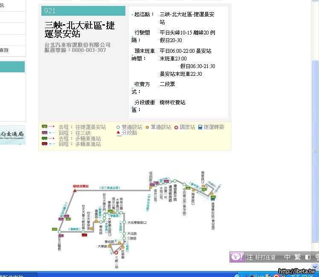Click the green bus icon beside 去程：往捷運景安站
This screenshot has height=277, width=319.
(44, 127)
